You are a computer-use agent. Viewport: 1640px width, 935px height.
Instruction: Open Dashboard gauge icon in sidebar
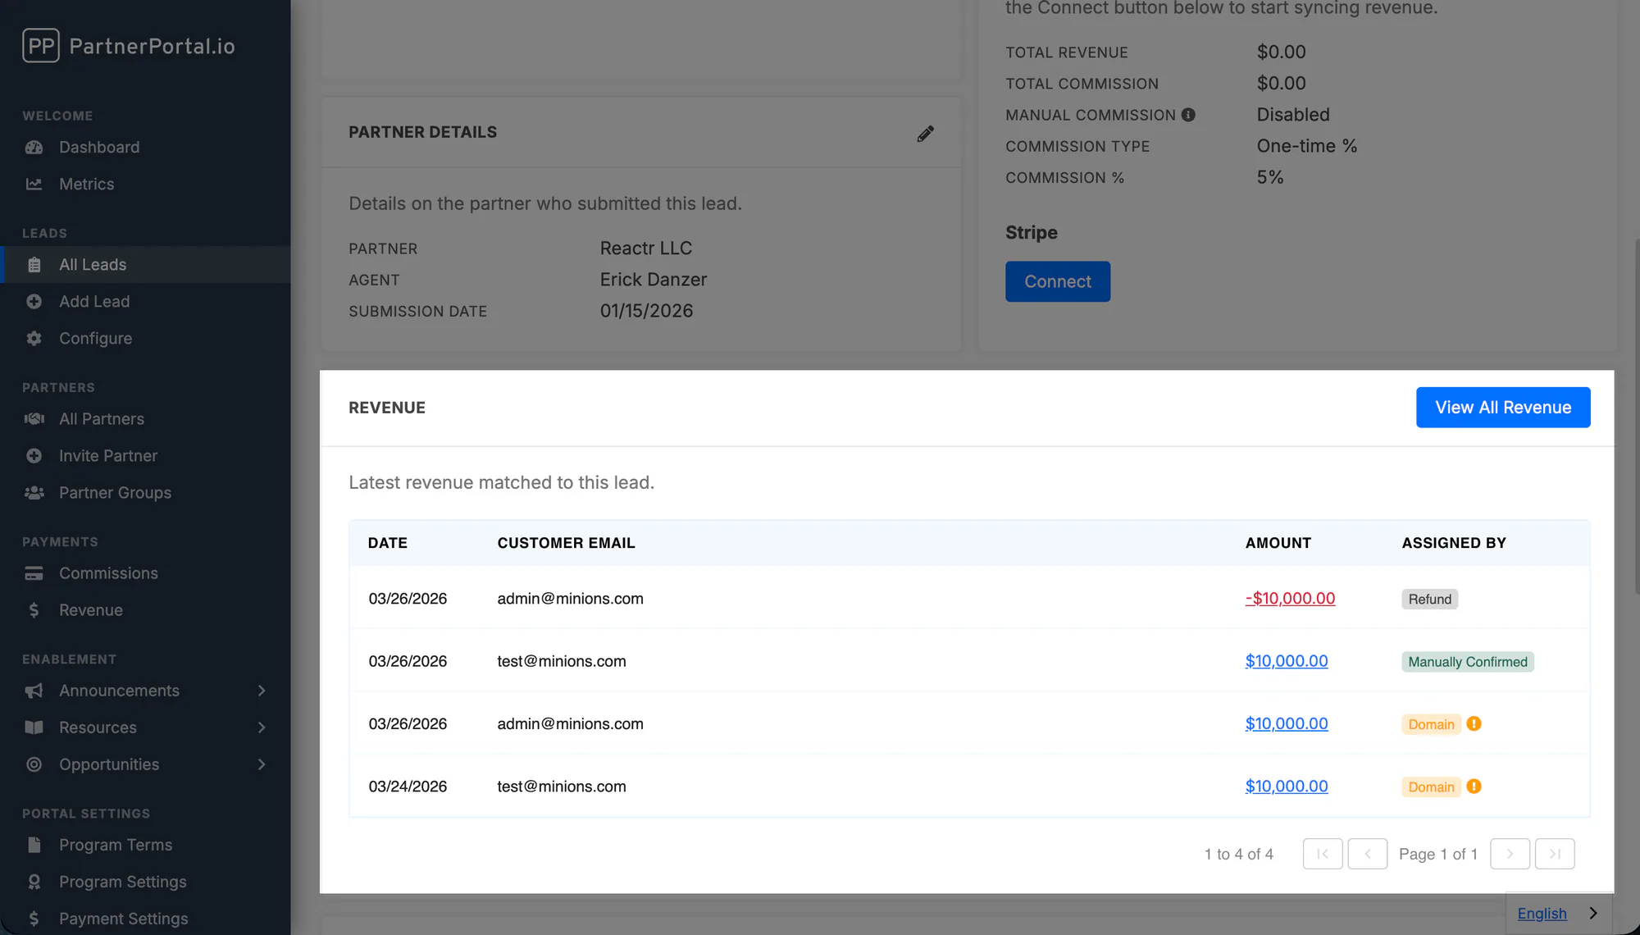click(x=34, y=148)
